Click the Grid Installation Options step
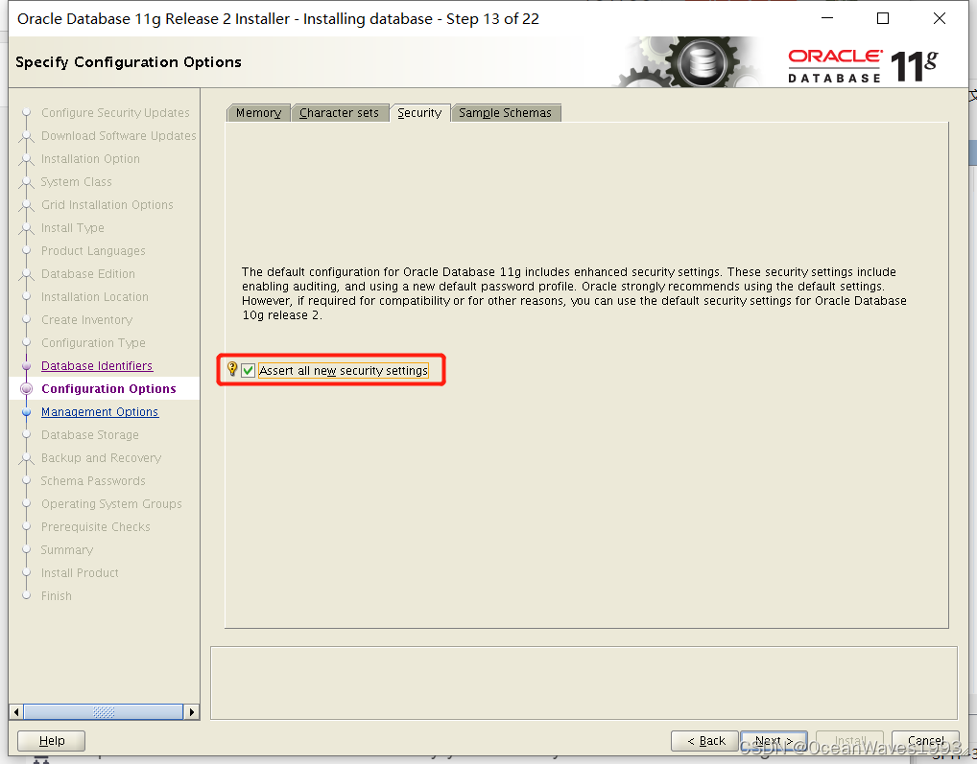 [107, 205]
